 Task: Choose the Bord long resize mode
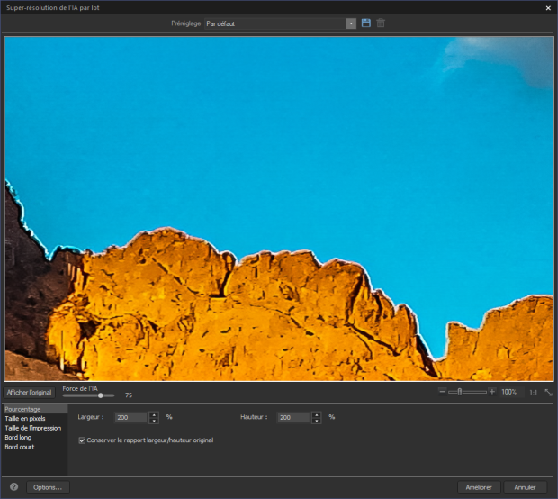(18, 437)
